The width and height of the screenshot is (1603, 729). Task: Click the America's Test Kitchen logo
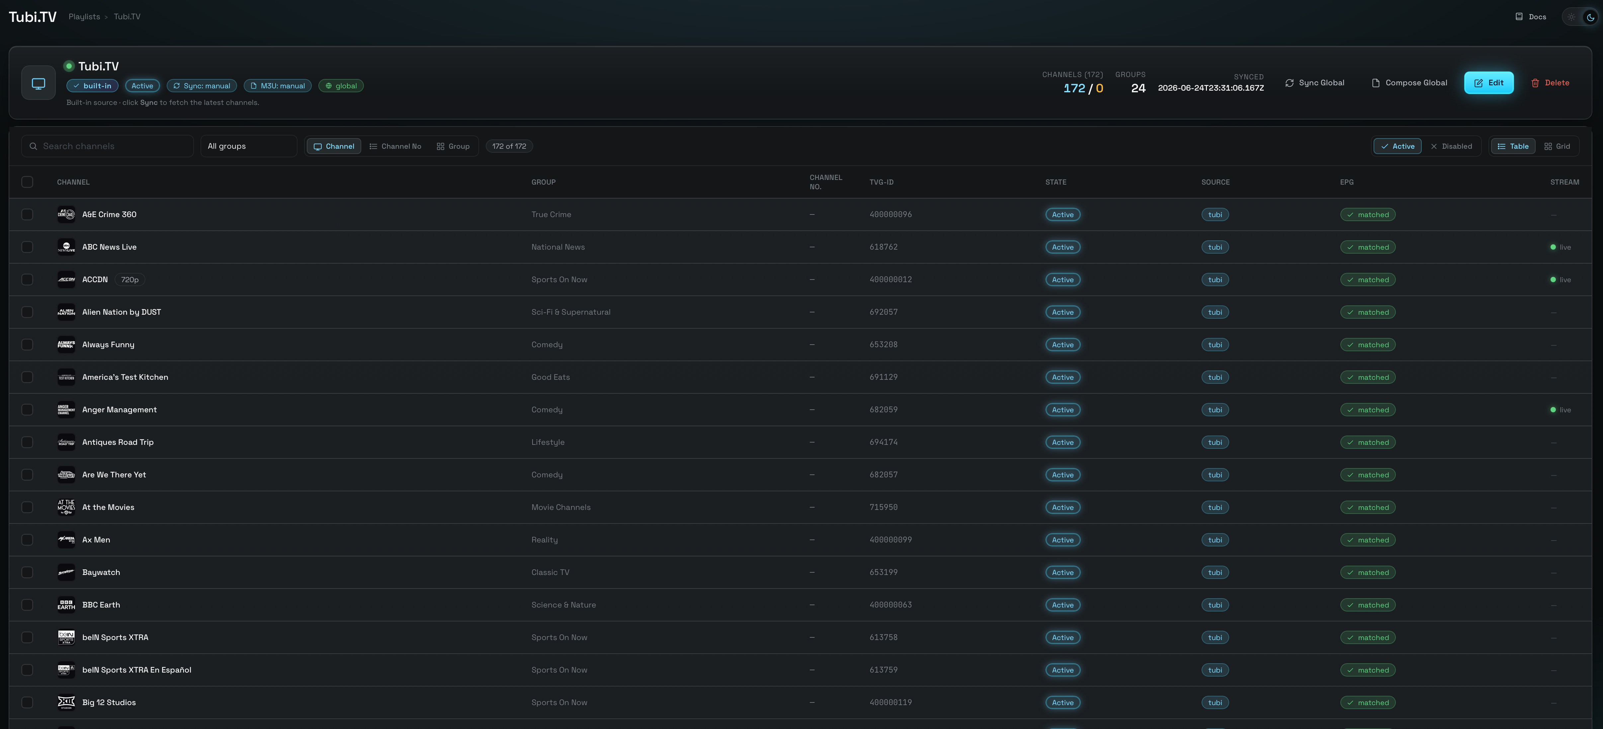coord(66,377)
